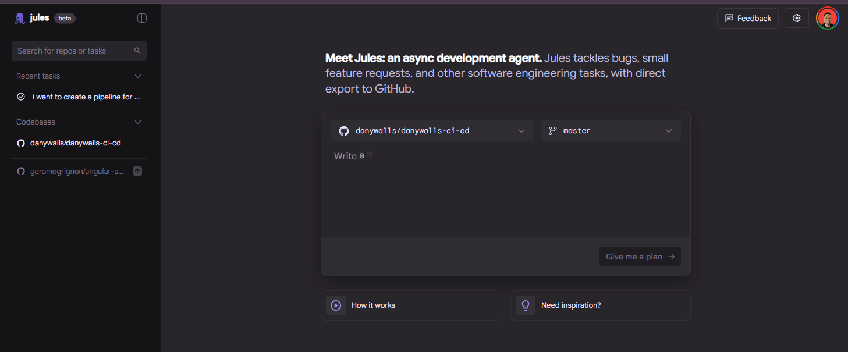This screenshot has height=352, width=848.
Task: Click the Feedback button
Action: (748, 18)
